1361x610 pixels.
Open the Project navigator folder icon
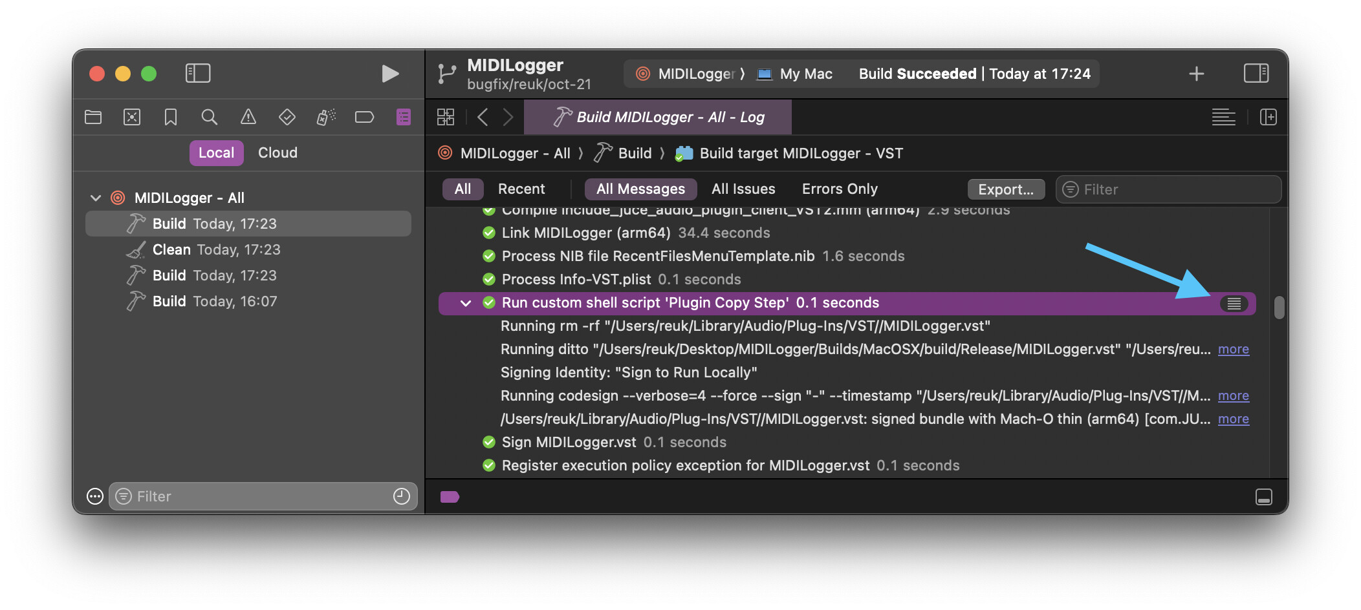pos(93,117)
